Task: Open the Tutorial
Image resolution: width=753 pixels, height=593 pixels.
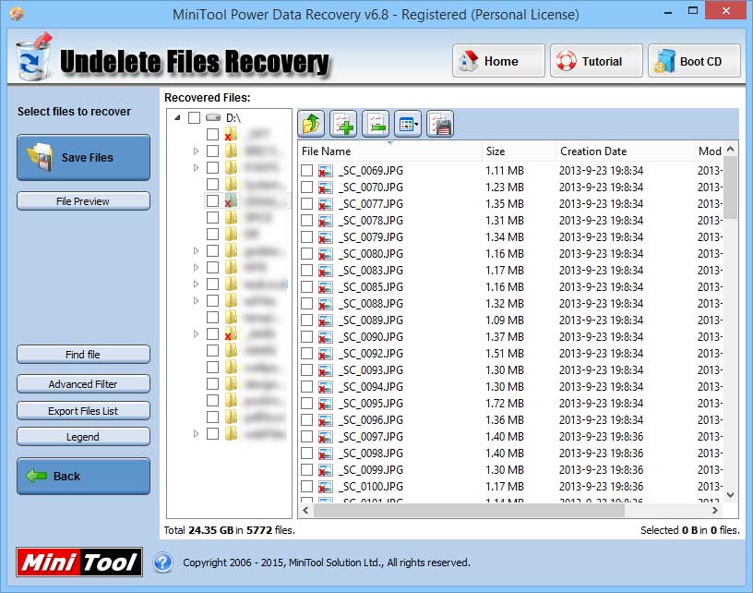Action: [595, 60]
